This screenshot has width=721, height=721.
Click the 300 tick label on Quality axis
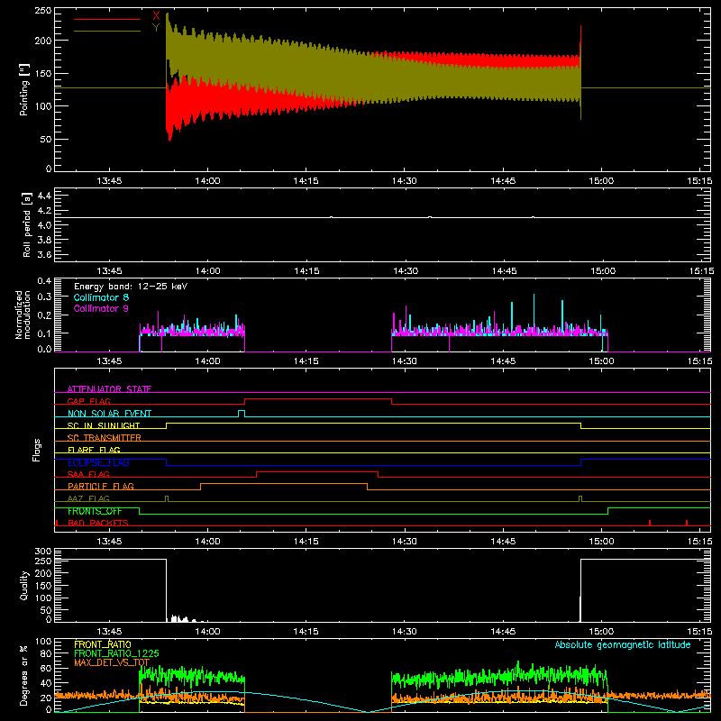point(42,552)
